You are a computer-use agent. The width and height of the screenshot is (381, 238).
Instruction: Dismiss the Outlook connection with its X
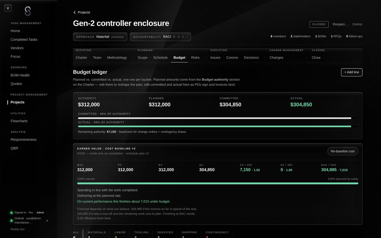point(47,221)
